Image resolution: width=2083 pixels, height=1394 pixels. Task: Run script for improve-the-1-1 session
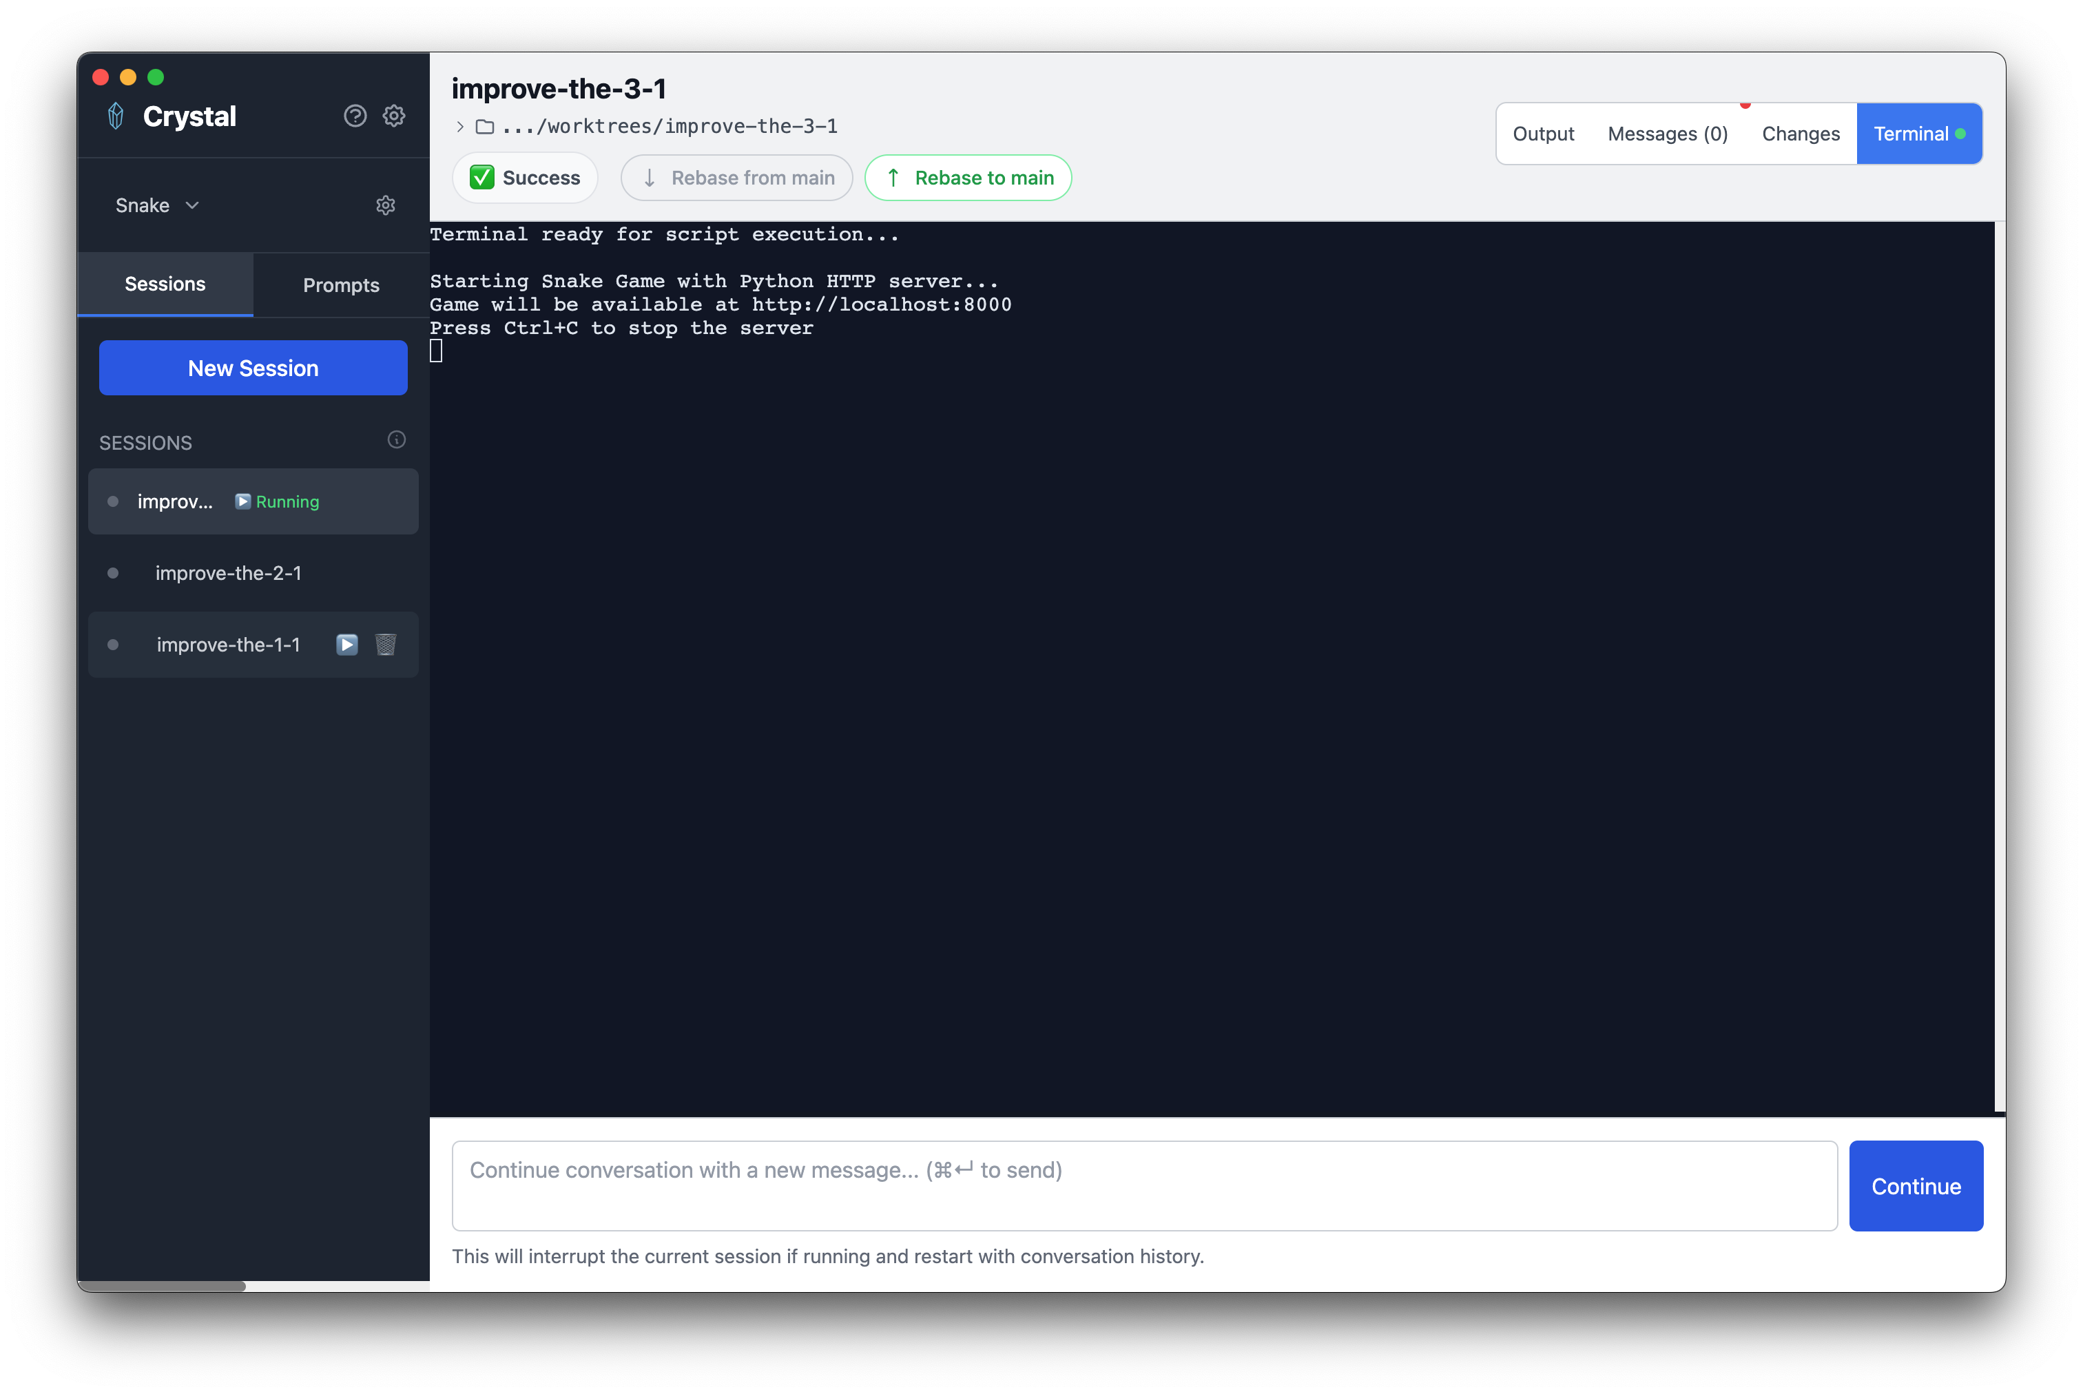point(346,645)
